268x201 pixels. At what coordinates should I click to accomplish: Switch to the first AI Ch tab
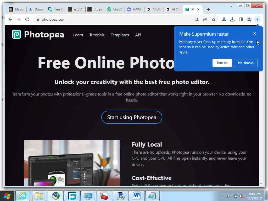click(x=154, y=9)
